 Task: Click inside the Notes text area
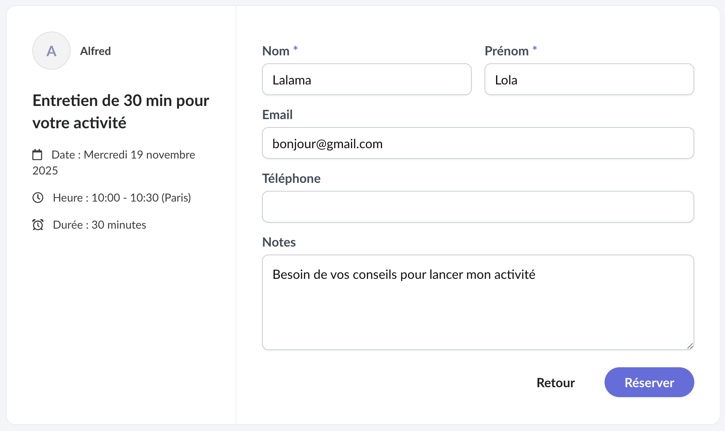[478, 303]
